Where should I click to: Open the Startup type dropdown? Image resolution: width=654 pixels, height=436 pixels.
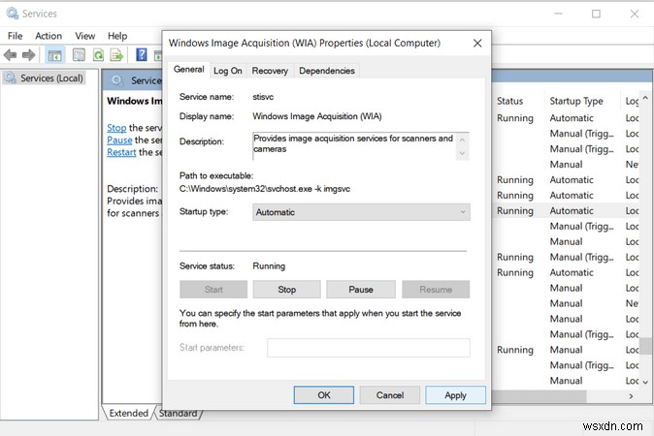point(361,212)
